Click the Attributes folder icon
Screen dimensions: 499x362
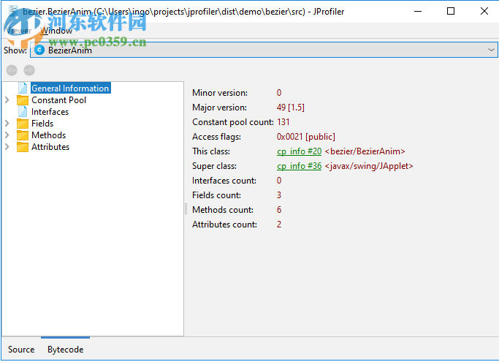pos(23,147)
